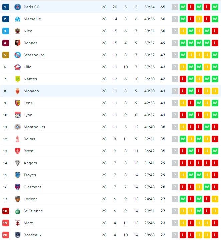The height and width of the screenshot is (240, 221).
Task: Select the Nice club crest
Action: click(x=18, y=31)
